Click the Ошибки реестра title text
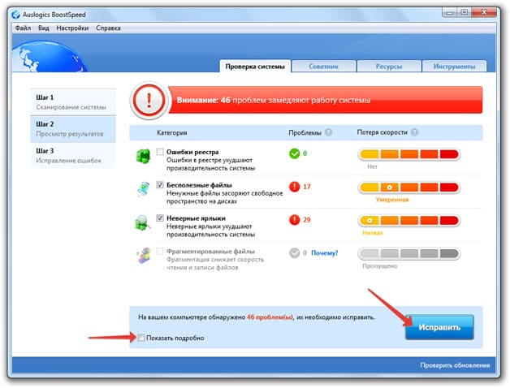Image resolution: width=510 pixels, height=388 pixels. [192, 152]
